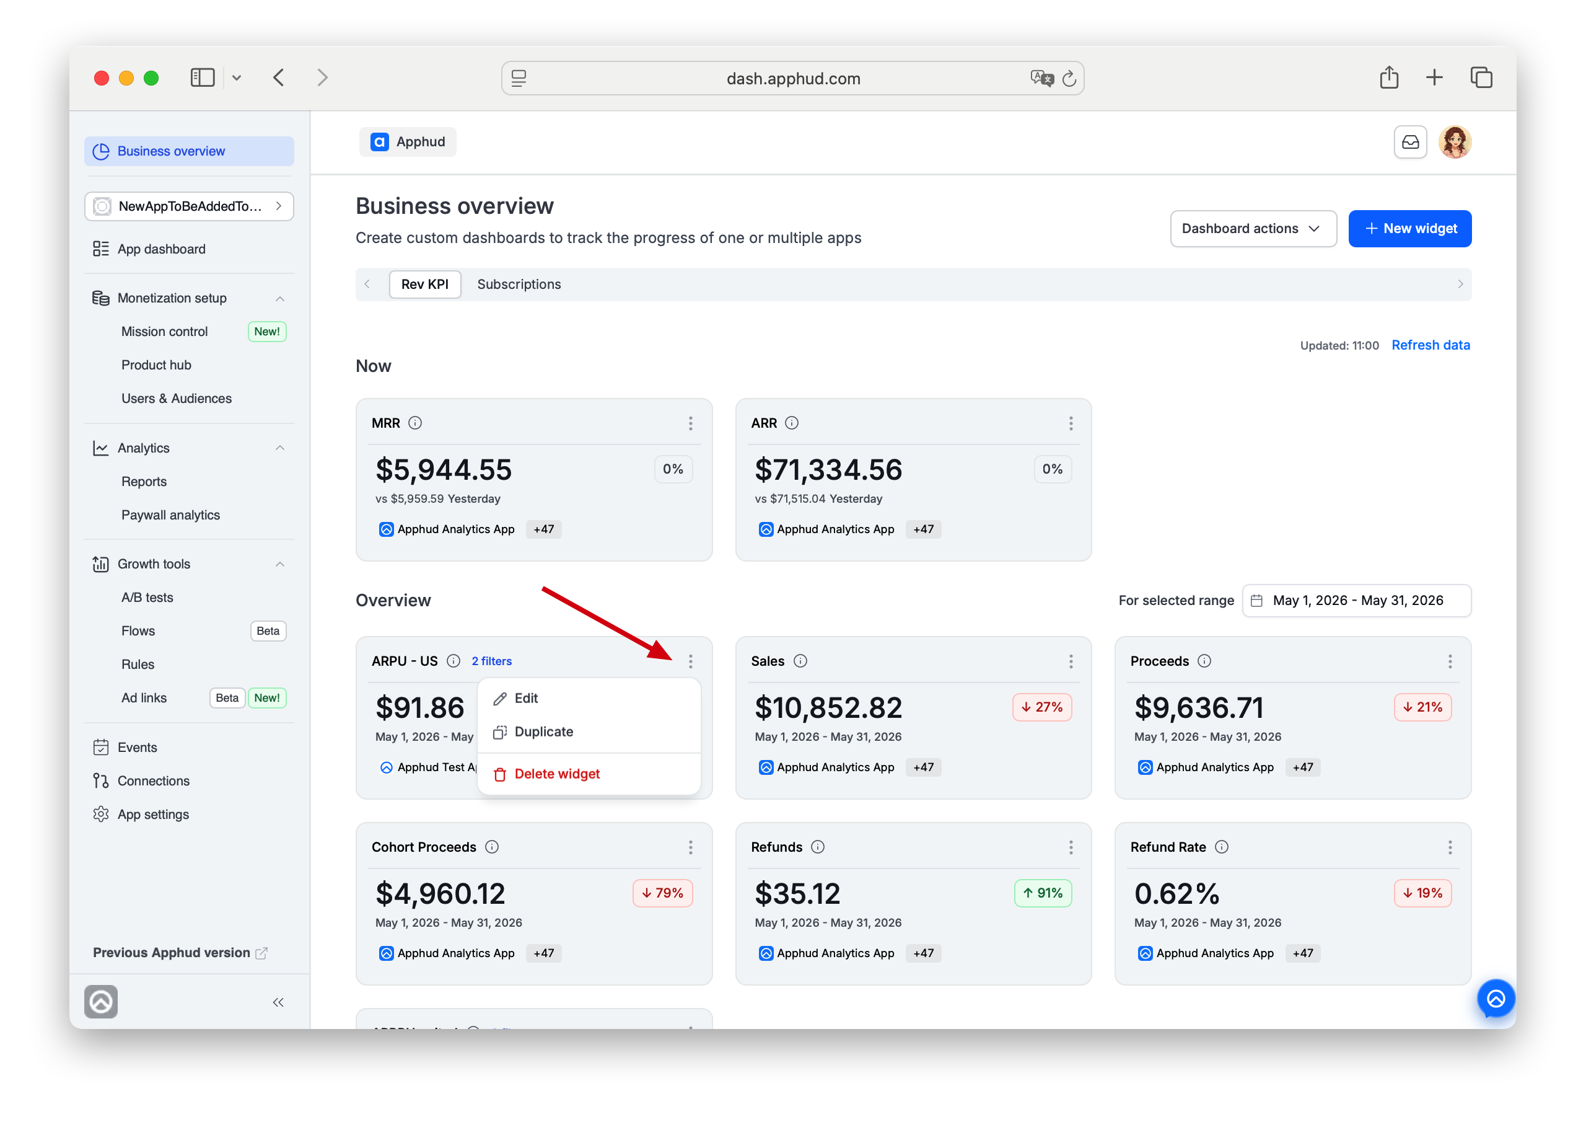The image size is (1586, 1122).
Task: Click the Refunds info icon
Action: tap(818, 847)
